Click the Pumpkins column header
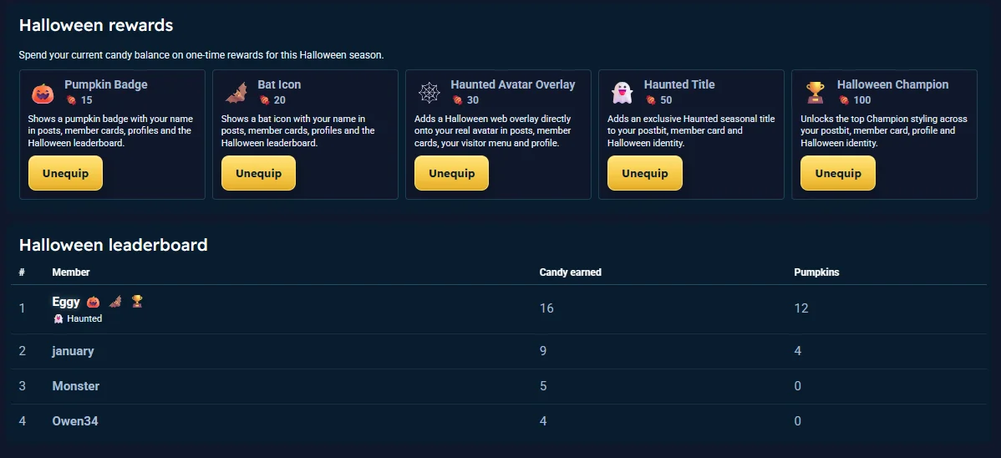The height and width of the screenshot is (458, 1001). click(x=816, y=272)
